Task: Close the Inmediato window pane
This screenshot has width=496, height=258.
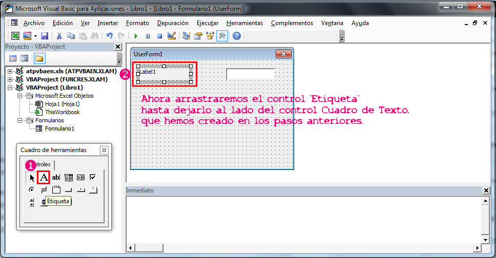Action: pos(486,190)
